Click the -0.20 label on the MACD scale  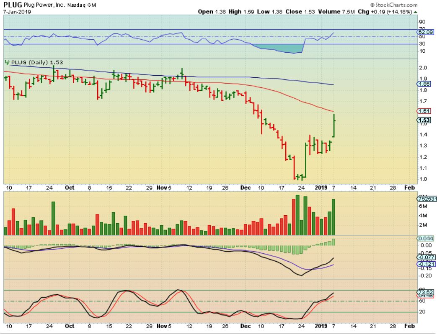(426, 275)
